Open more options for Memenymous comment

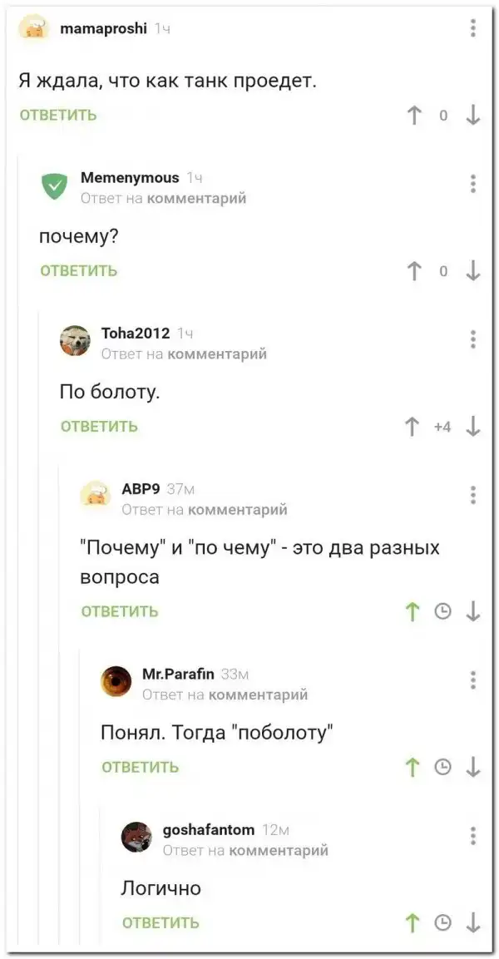[473, 184]
